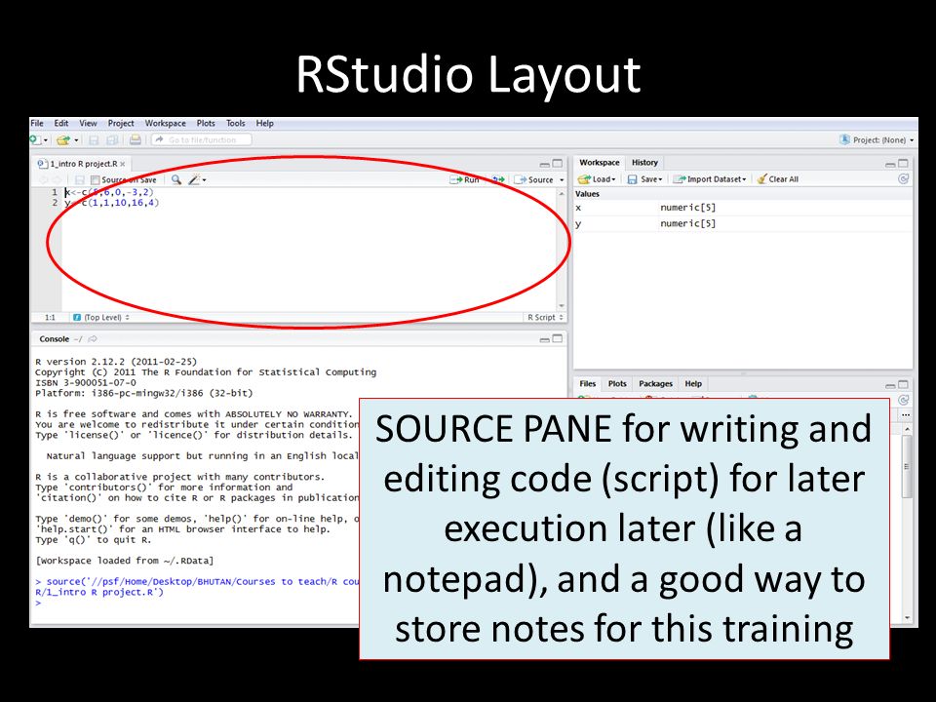
Task: Click the Files pane vertical scrollbar
Action: point(908,523)
